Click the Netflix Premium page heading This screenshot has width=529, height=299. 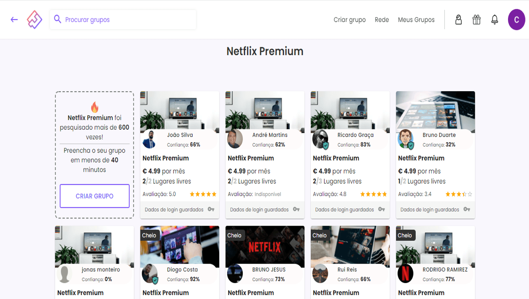point(265,51)
